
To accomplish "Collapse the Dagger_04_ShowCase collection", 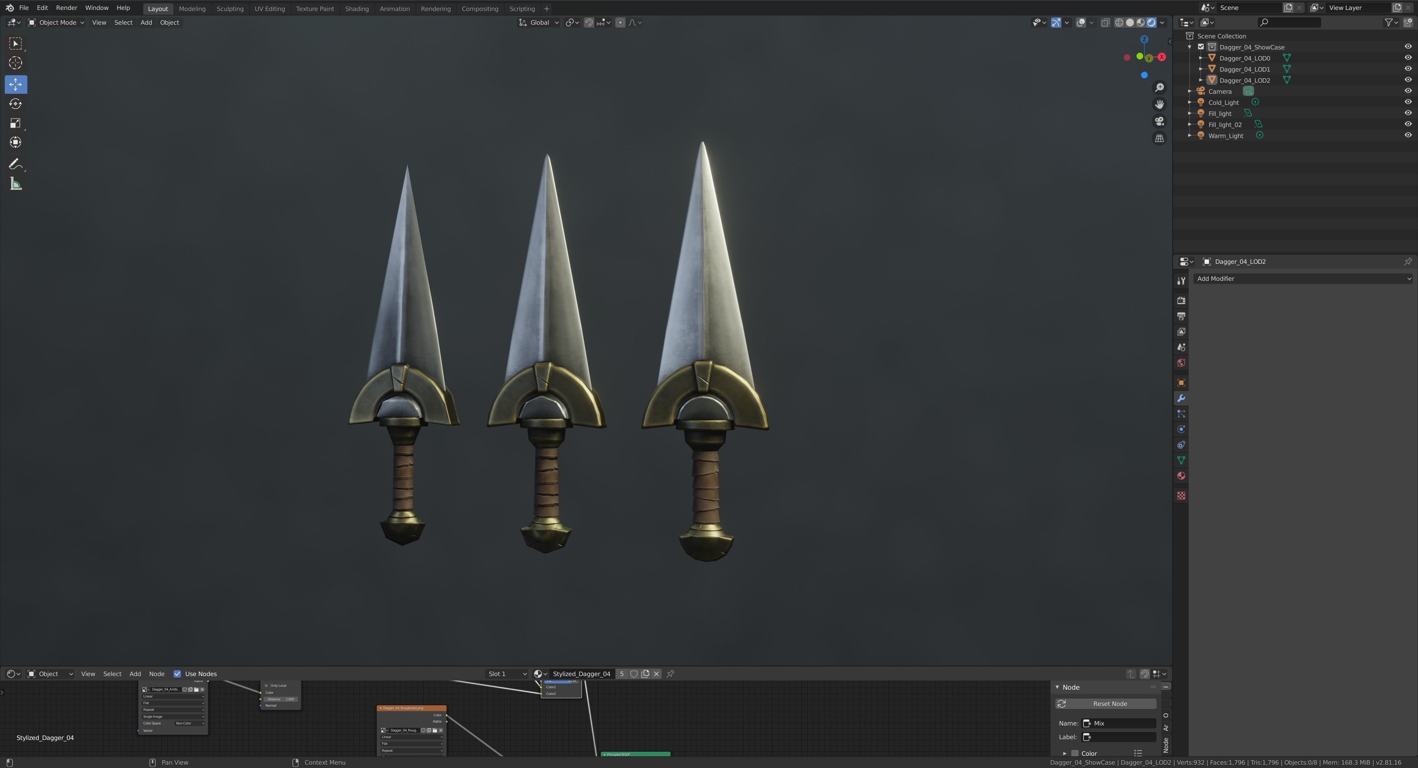I will 1189,47.
